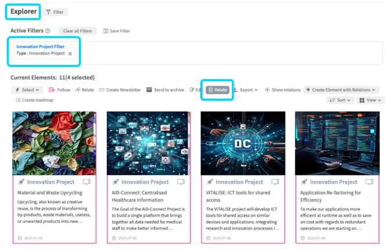The height and width of the screenshot is (249, 389).
Task: Expand Create Element with Relations menu
Action: pos(341,90)
